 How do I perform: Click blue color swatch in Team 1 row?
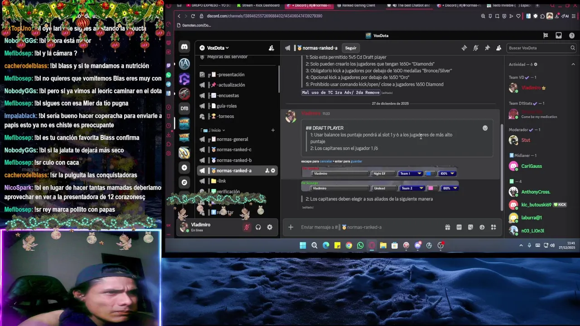coord(428,173)
